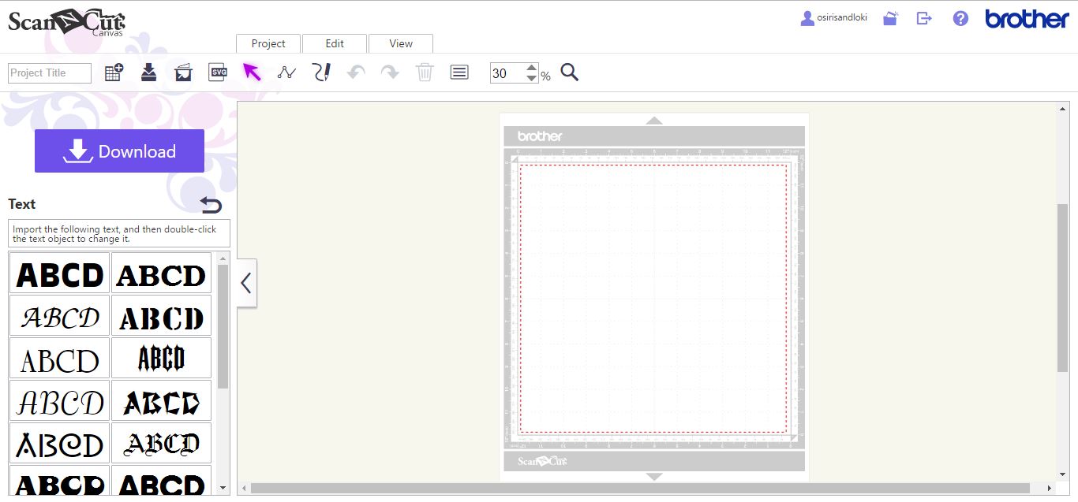Image resolution: width=1078 pixels, height=502 pixels.
Task: Open the View tab
Action: tap(400, 43)
